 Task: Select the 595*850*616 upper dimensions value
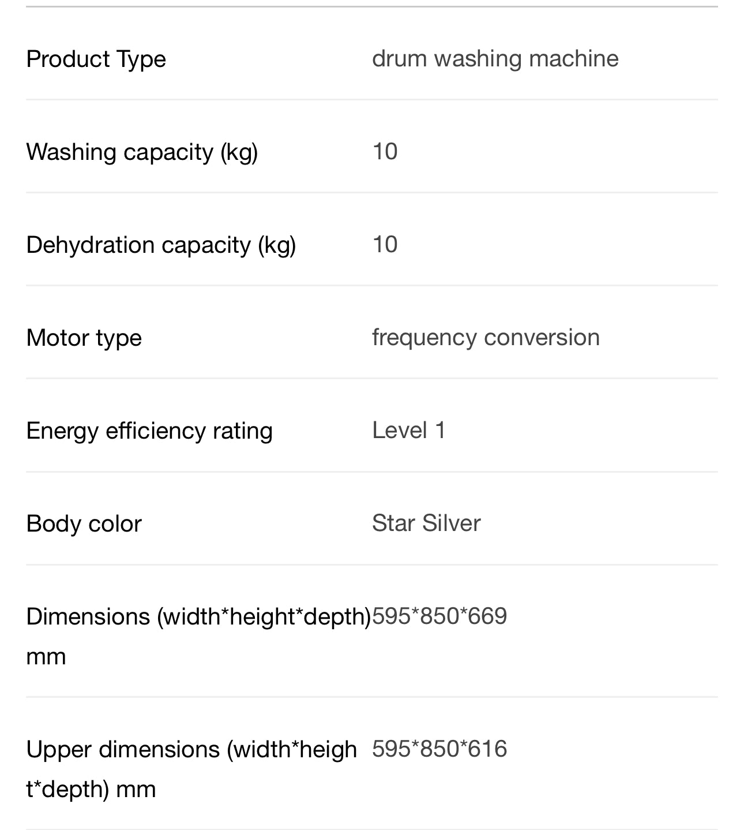coord(439,749)
